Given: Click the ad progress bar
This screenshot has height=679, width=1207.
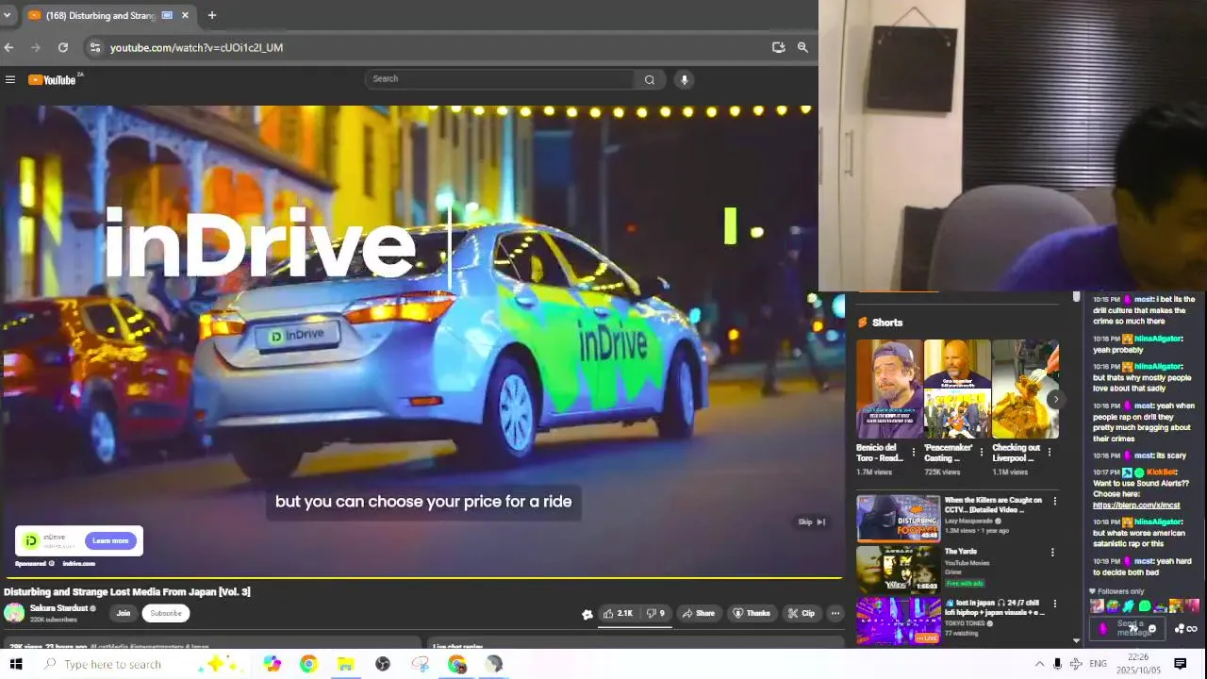Looking at the screenshot, I should [422, 578].
